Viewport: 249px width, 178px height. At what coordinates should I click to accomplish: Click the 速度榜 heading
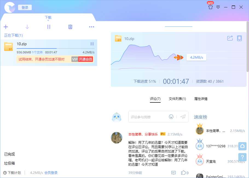[200, 117]
